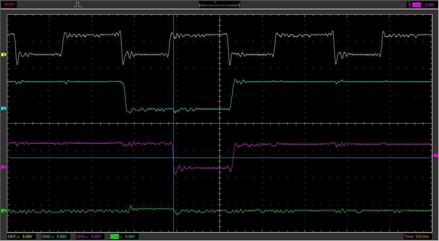Click the red STOP acquisition indicator
The width and height of the screenshot is (439, 241).
[x=9, y=5]
